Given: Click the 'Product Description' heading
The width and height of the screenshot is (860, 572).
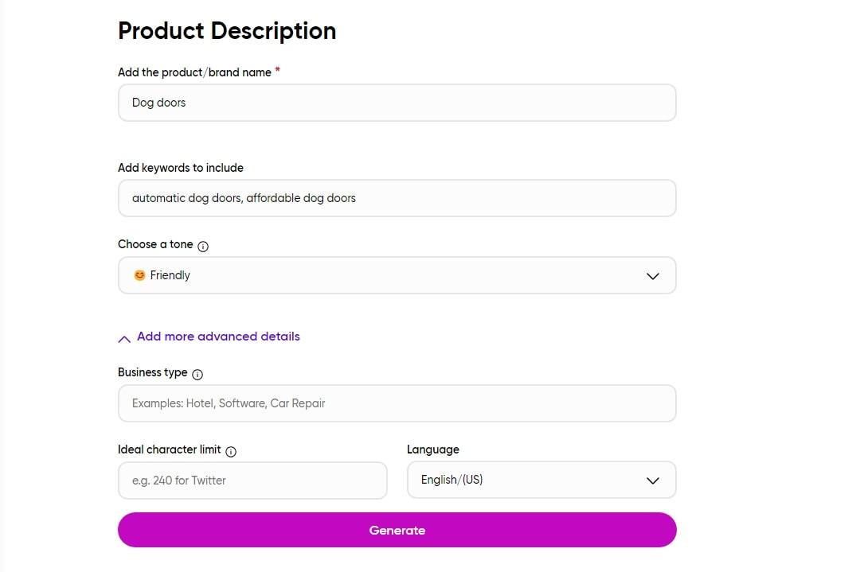Looking at the screenshot, I should [227, 31].
